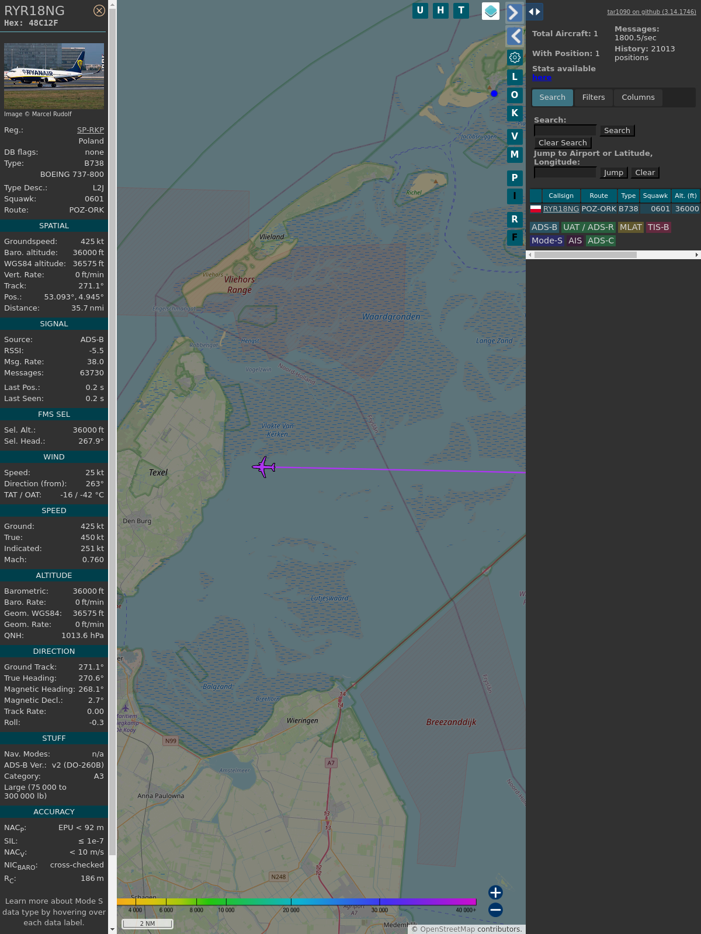Click the left chevron sidebar toggle
This screenshot has height=934, width=701.
coord(514,36)
